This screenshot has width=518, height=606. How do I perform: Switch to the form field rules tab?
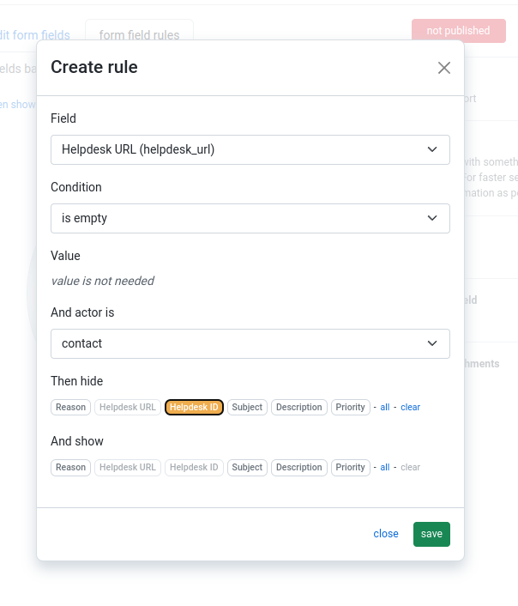(x=139, y=35)
